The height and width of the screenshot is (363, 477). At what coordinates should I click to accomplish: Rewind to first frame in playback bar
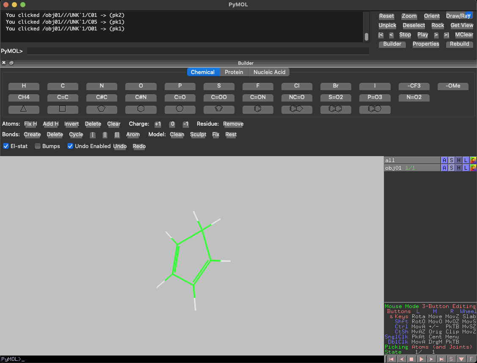pyautogui.click(x=392, y=359)
